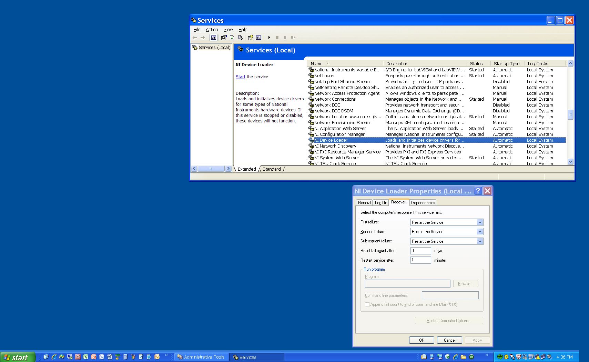
Task: Click the Forward arrow in Services toolbar
Action: pyautogui.click(x=203, y=38)
